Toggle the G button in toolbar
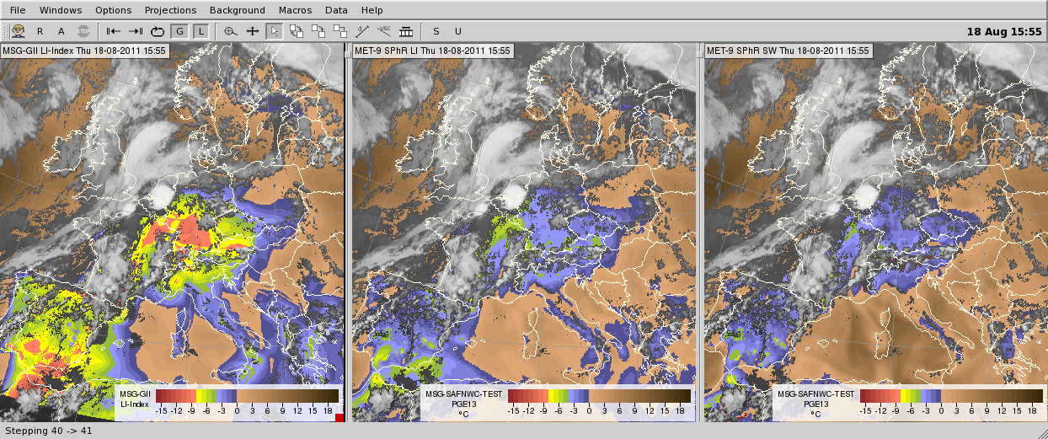Image resolution: width=1048 pixels, height=439 pixels. click(x=179, y=31)
